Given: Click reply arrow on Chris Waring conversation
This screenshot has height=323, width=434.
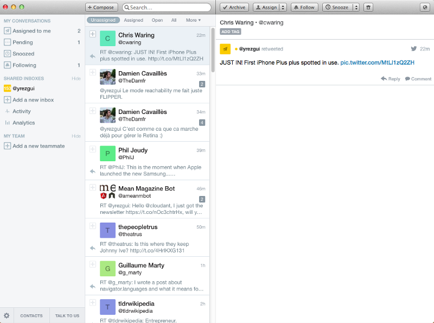Looking at the screenshot, I should 93,56.
